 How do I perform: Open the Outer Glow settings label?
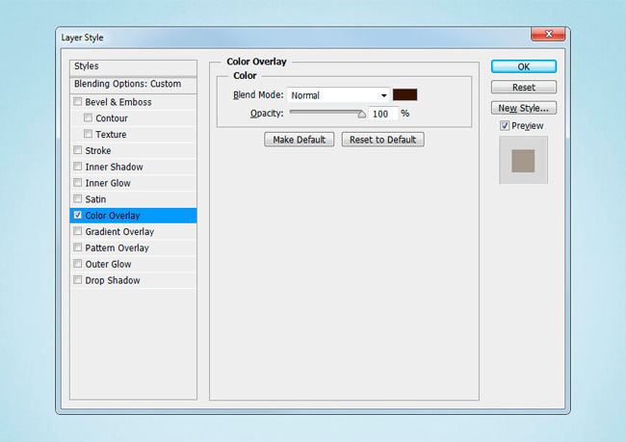click(x=108, y=264)
